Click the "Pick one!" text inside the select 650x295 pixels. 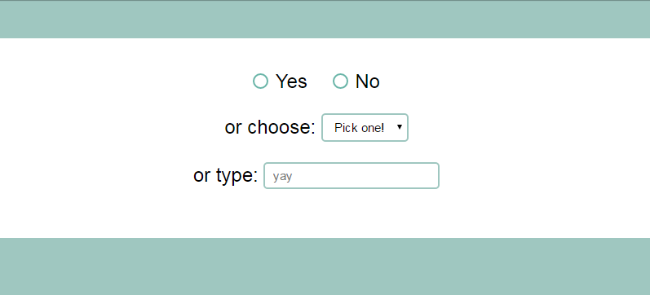(360, 128)
